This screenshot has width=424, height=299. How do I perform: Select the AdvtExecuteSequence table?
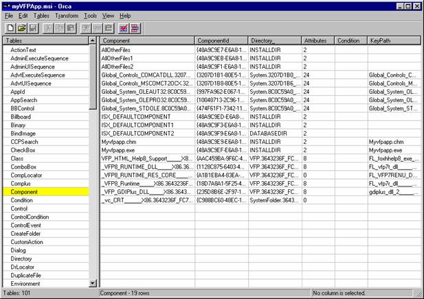pyautogui.click(x=38, y=75)
